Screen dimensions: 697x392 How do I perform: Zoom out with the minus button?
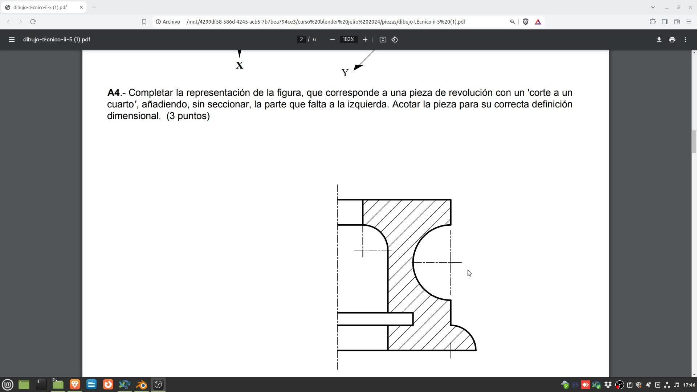click(x=332, y=40)
